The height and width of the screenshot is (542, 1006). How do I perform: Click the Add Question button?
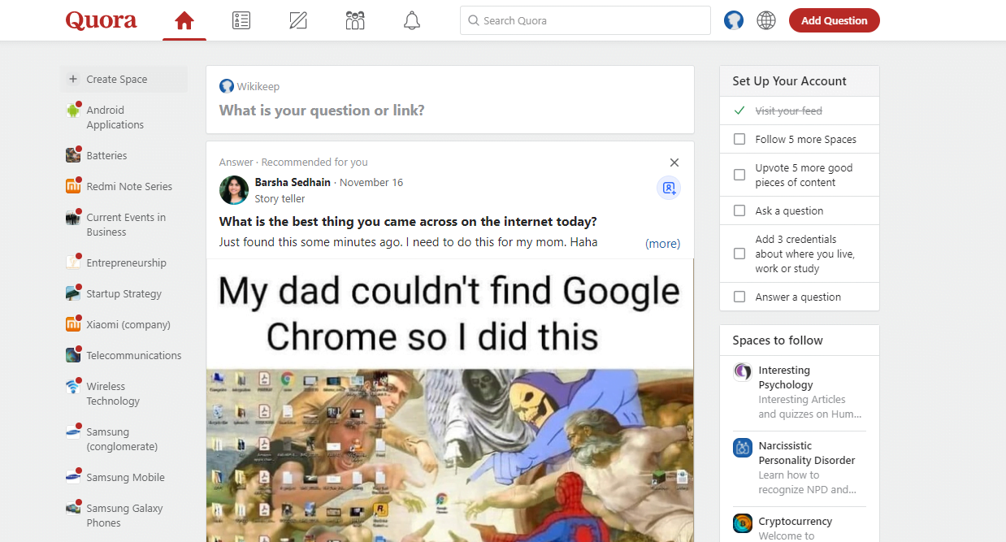tap(835, 21)
